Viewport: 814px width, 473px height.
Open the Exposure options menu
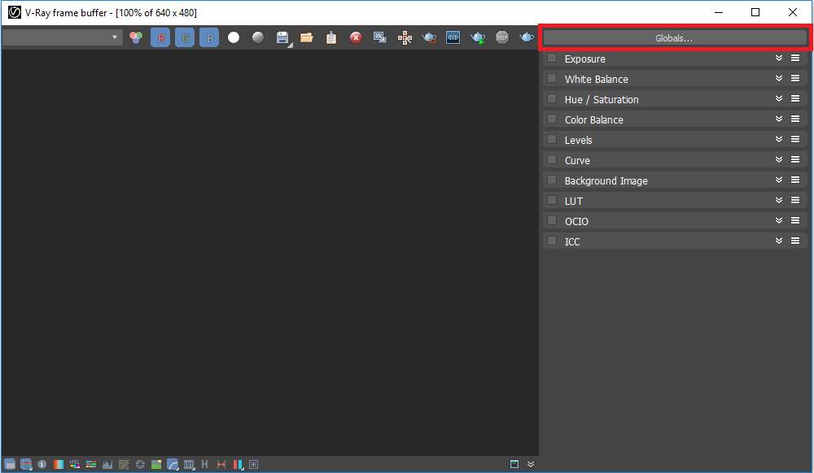[795, 58]
